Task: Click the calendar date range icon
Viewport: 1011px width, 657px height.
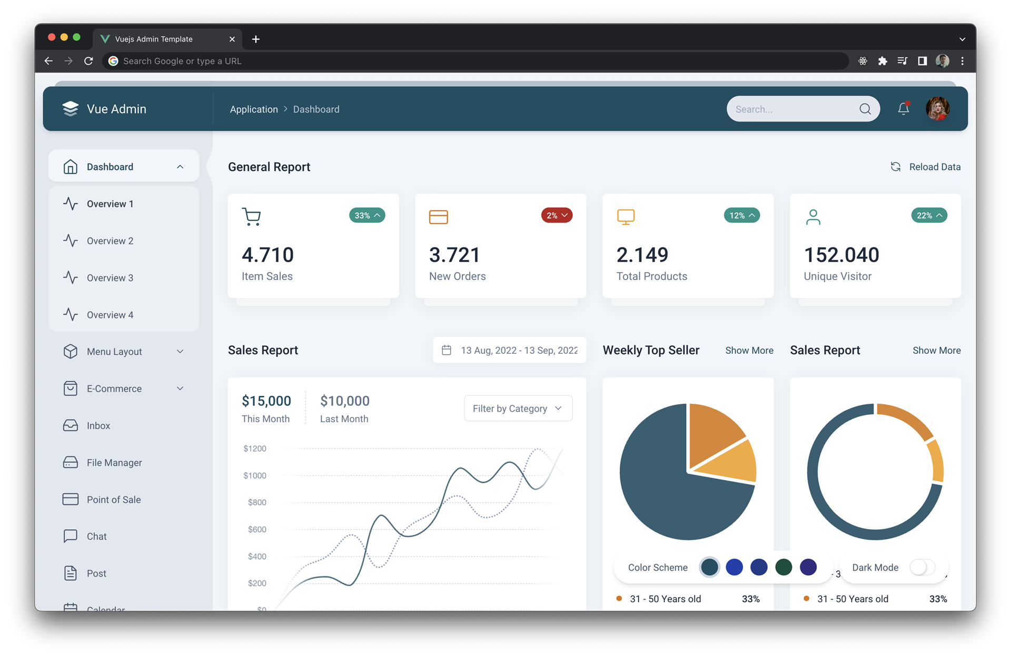Action: [x=446, y=350]
